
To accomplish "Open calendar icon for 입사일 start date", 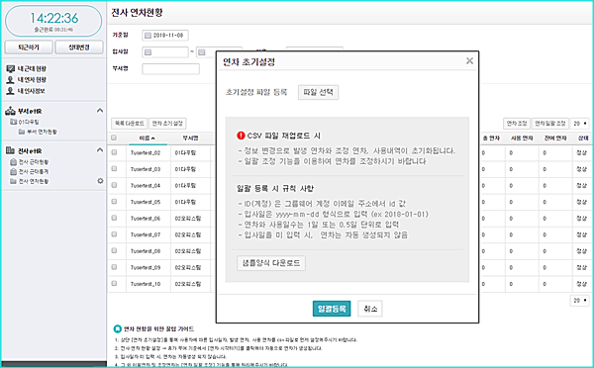I will pos(148,52).
